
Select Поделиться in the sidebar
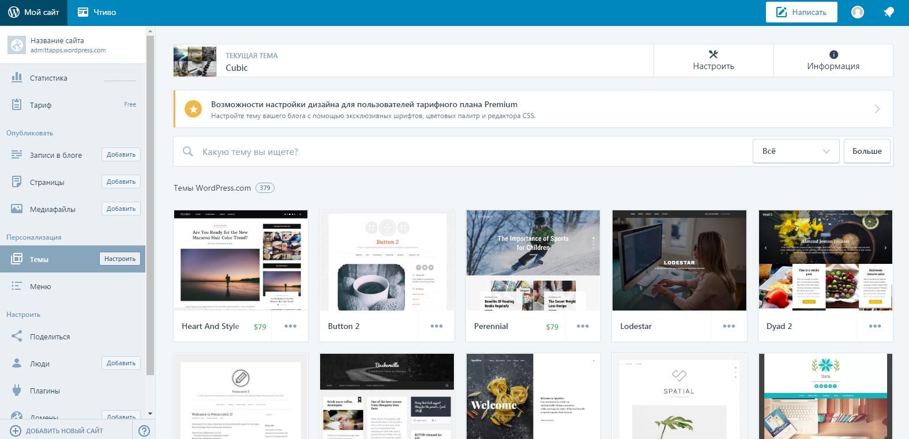tap(73, 336)
